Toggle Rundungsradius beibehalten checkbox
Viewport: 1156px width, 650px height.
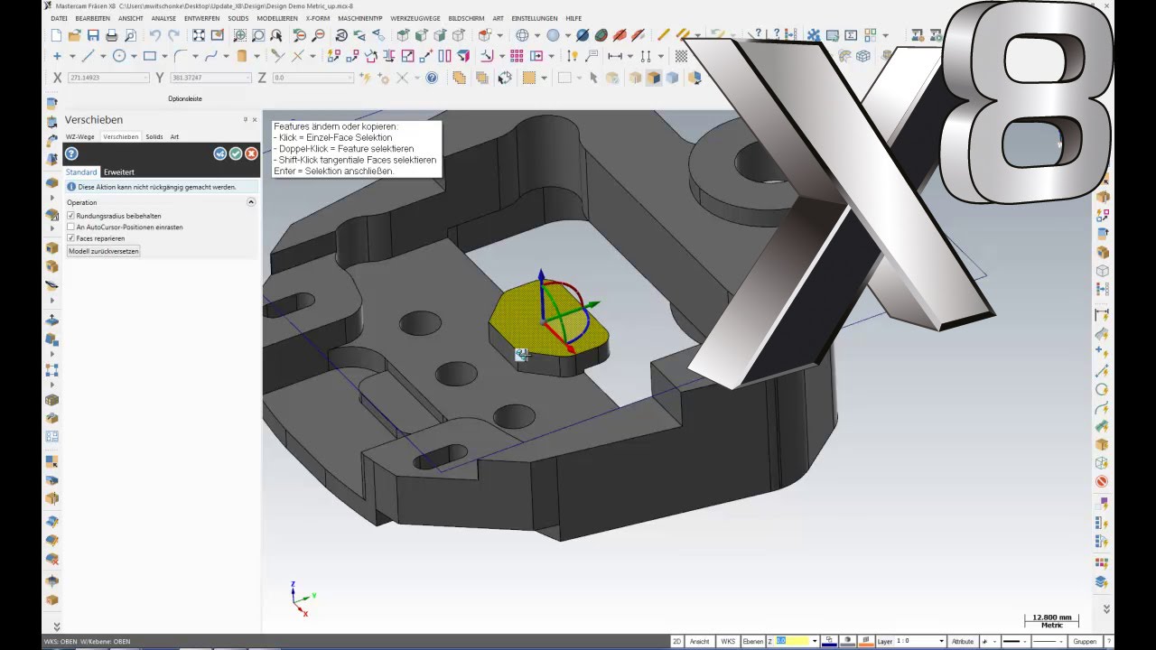point(71,216)
